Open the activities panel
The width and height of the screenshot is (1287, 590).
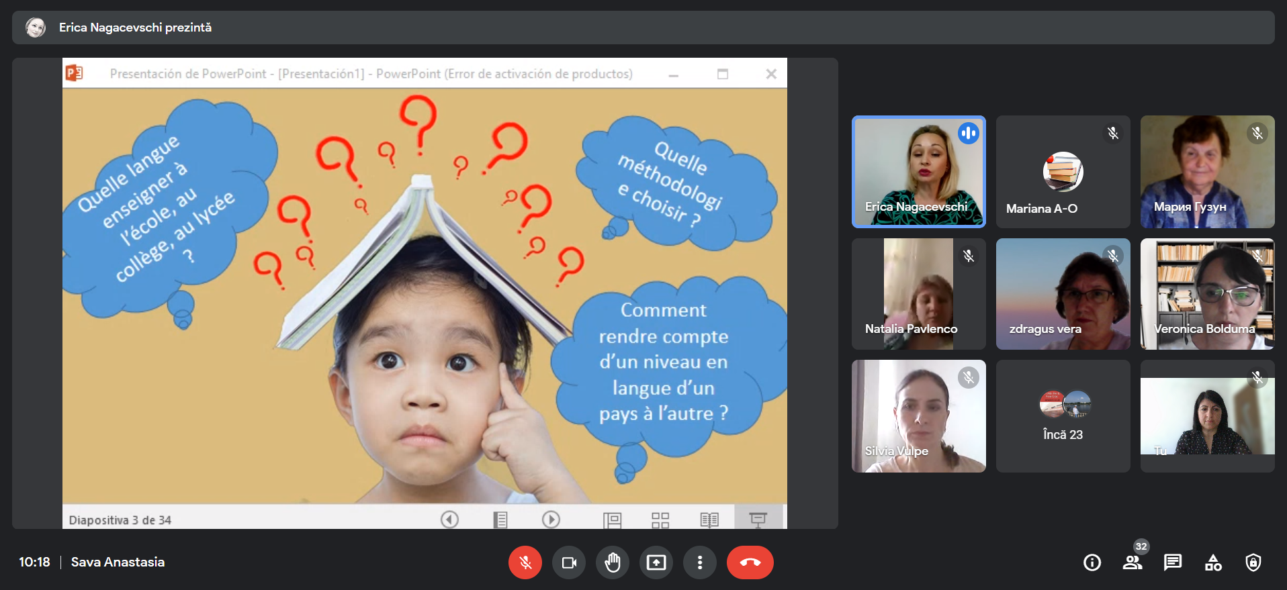1213,562
